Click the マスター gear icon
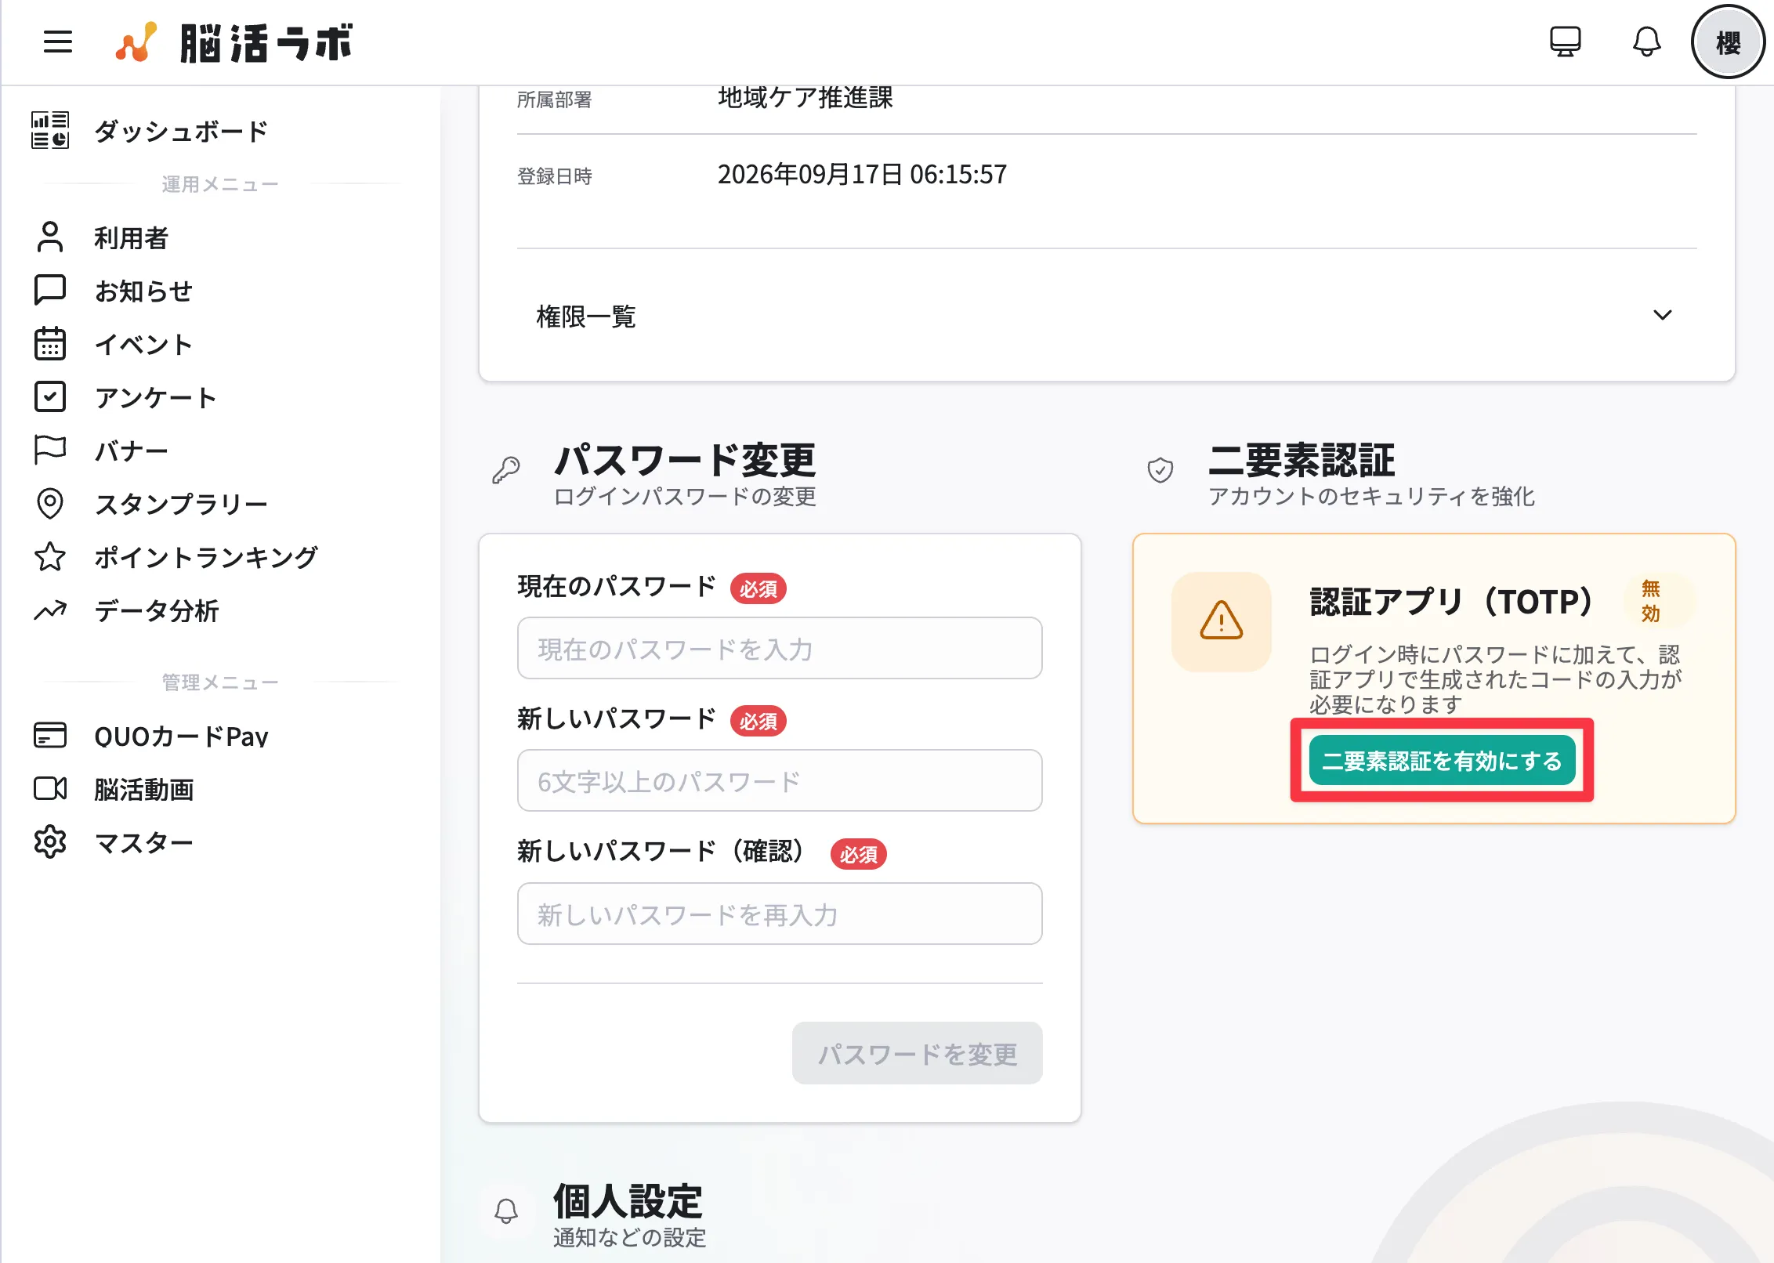The image size is (1774, 1263). [x=50, y=841]
